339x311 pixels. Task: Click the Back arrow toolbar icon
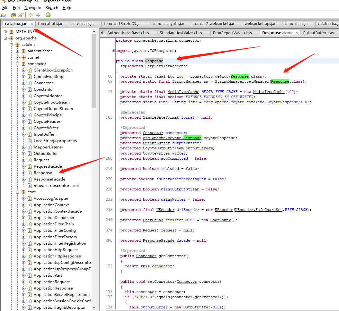[x=31, y=15]
